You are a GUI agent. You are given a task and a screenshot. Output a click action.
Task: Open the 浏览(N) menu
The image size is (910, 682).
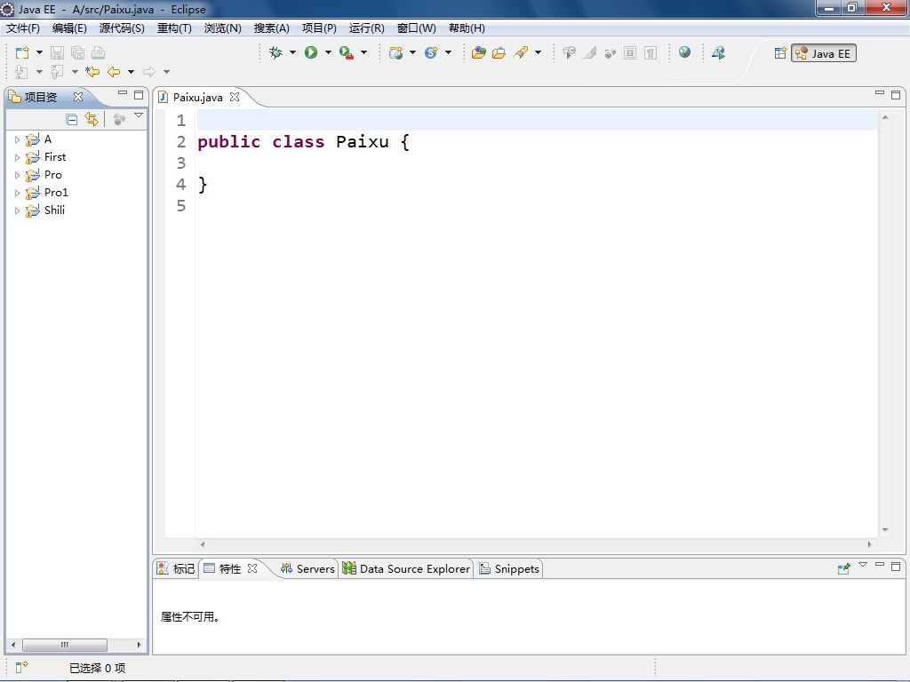point(223,28)
